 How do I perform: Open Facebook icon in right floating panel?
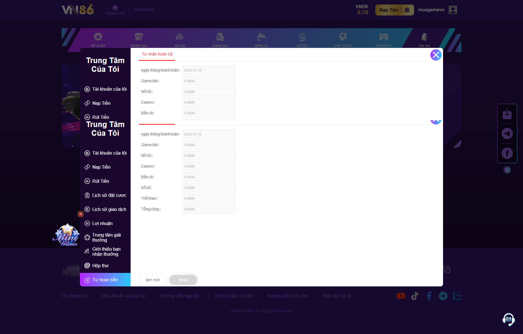click(507, 153)
